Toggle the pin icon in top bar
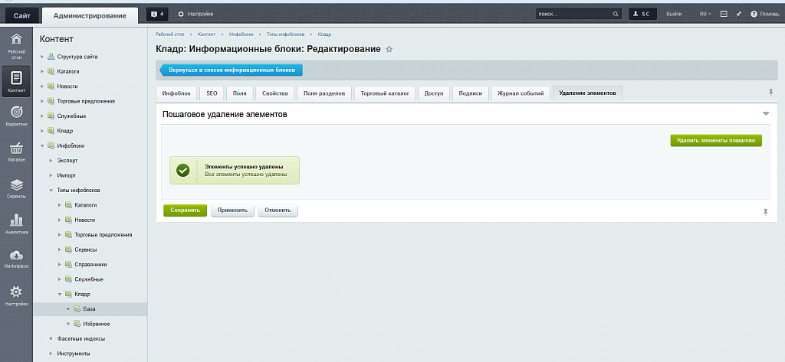This screenshot has width=785, height=362. 738,14
